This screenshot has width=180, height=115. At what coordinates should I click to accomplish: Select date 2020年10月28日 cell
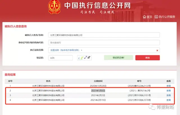tap(98, 86)
